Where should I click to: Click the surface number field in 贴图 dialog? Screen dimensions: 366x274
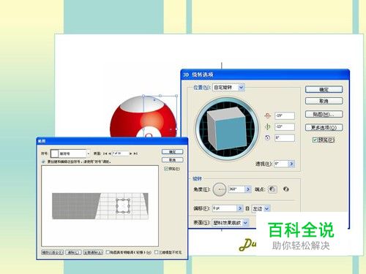[x=120, y=153]
